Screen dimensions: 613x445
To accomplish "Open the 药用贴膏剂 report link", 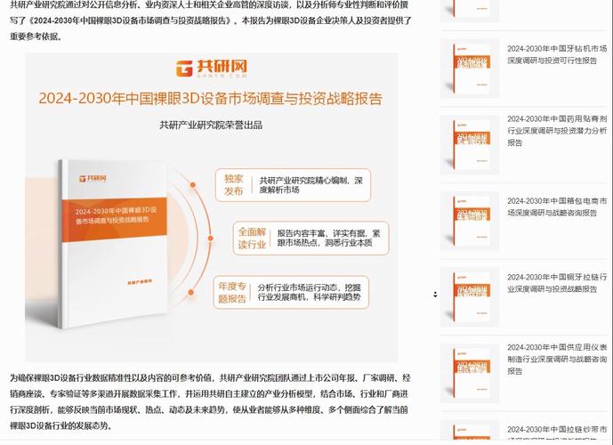I will [557, 131].
